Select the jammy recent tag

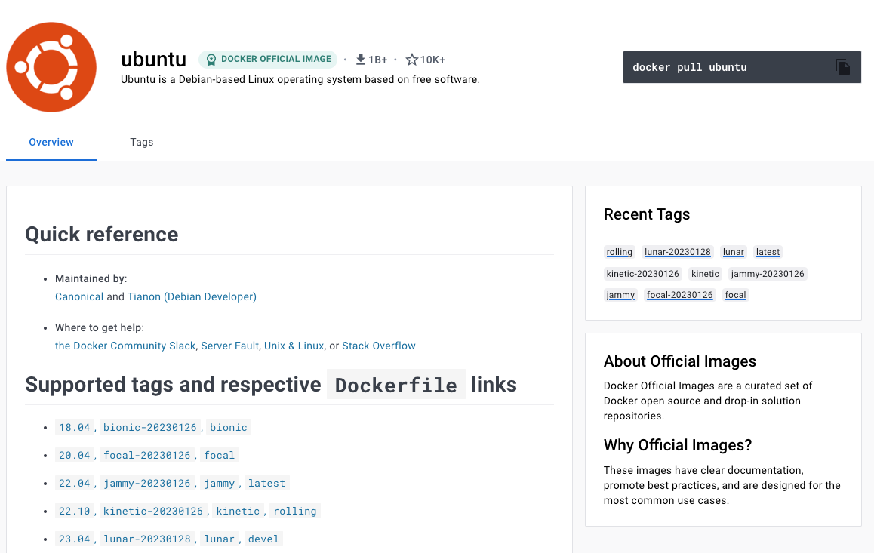tap(620, 295)
